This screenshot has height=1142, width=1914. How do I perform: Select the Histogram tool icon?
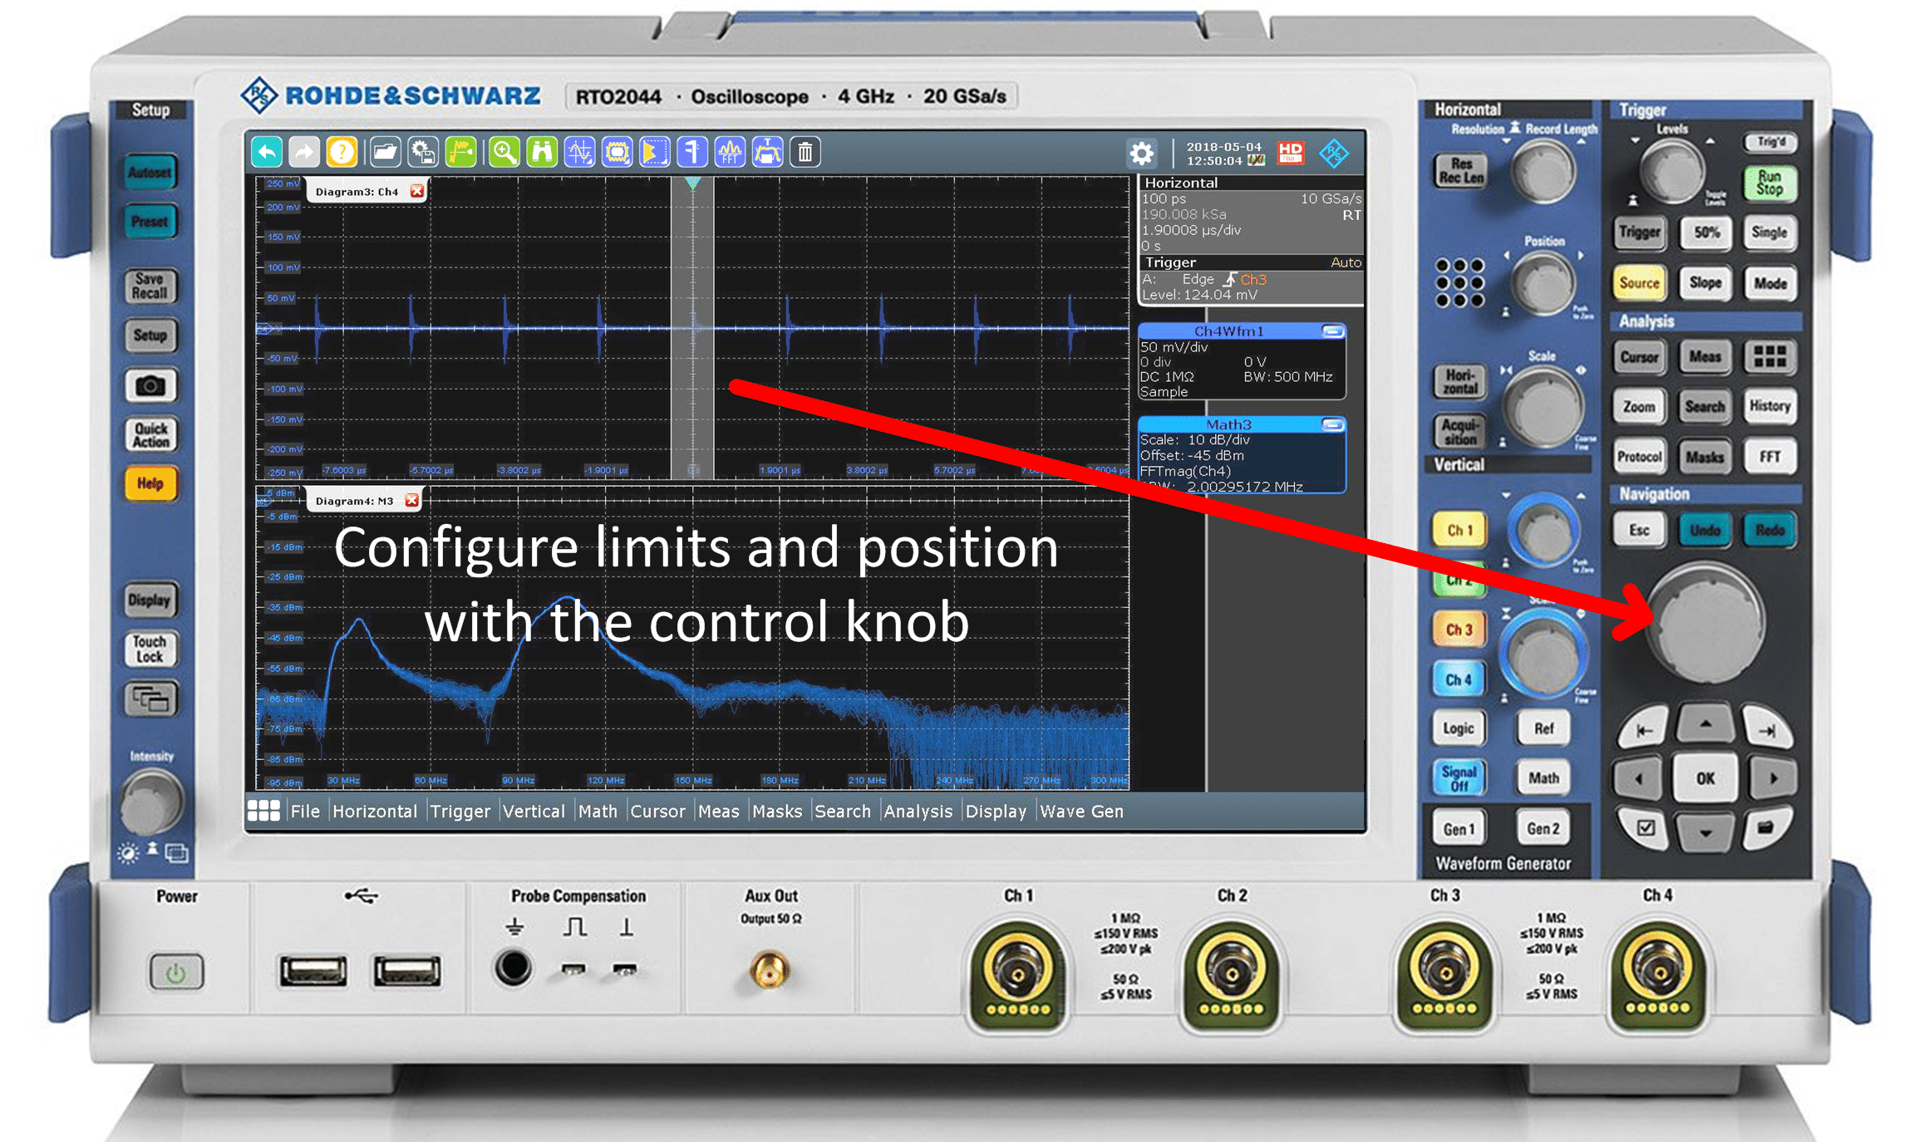click(654, 152)
